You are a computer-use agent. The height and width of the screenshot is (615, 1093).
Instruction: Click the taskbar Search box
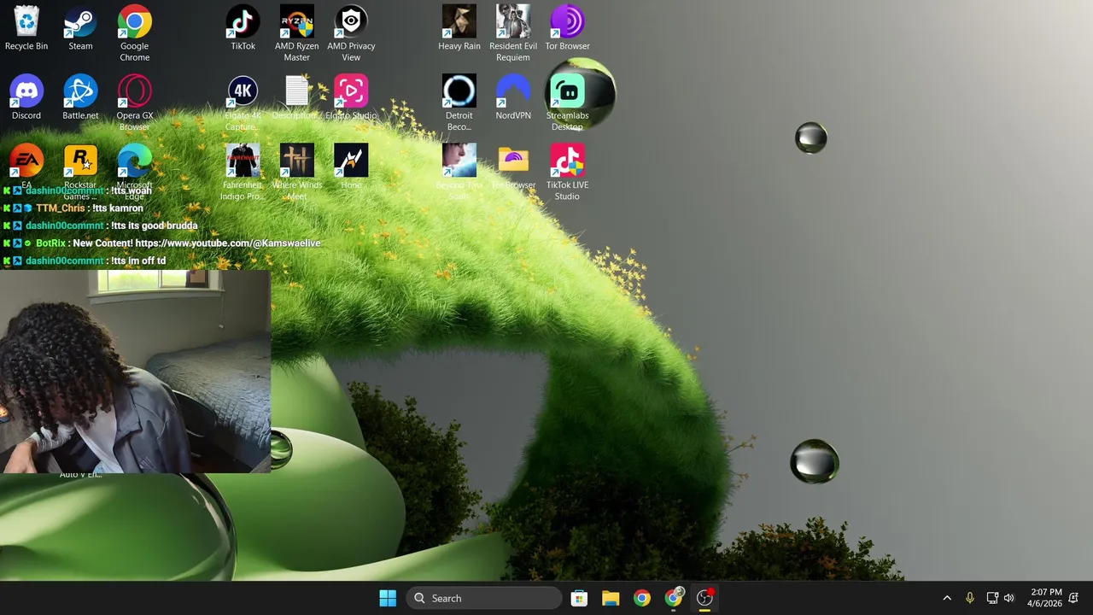pos(484,598)
